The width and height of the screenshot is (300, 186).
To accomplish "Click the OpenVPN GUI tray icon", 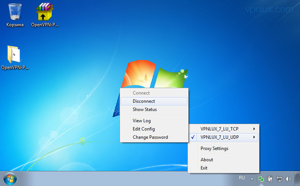I will (261, 179).
